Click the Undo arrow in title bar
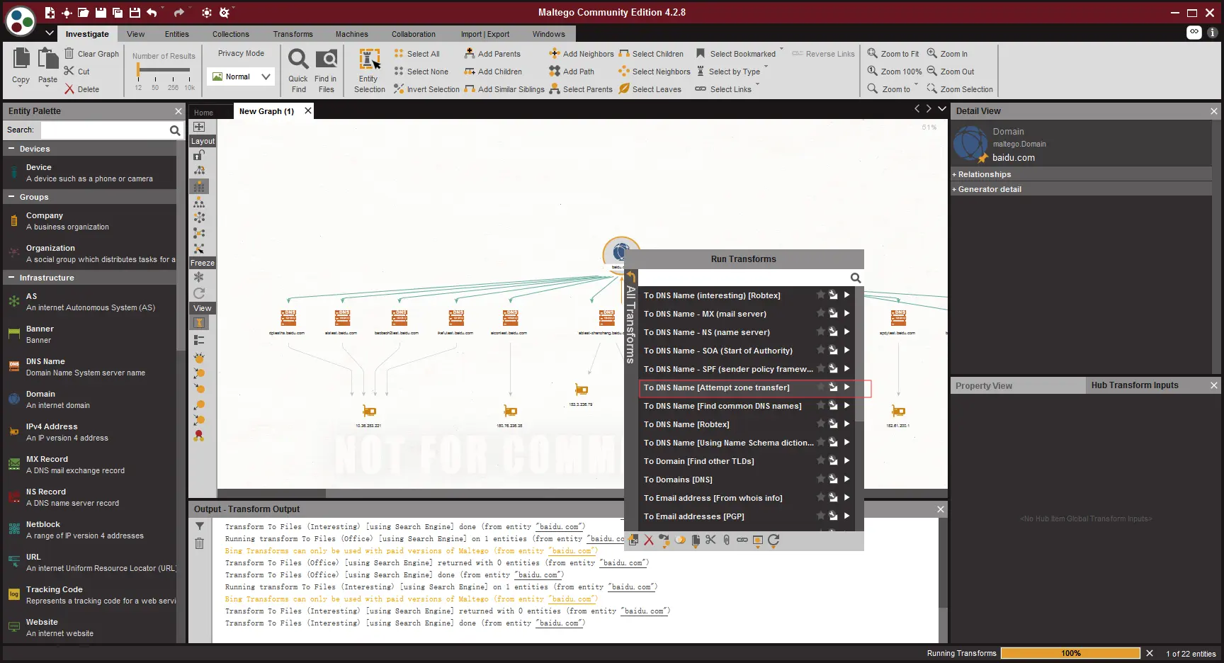Image resolution: width=1224 pixels, height=663 pixels. coord(152,13)
